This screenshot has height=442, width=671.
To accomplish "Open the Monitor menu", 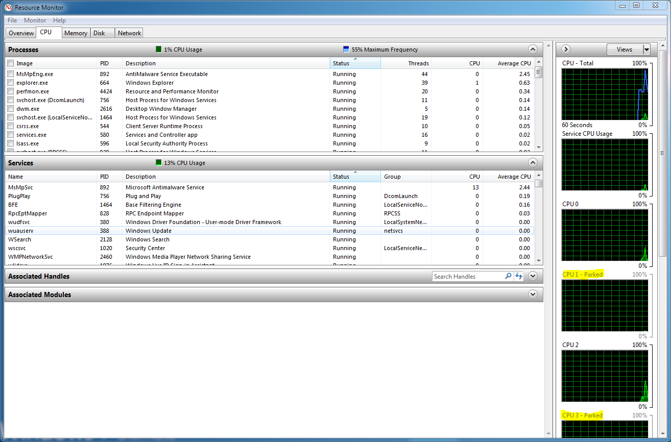I will click(x=35, y=20).
